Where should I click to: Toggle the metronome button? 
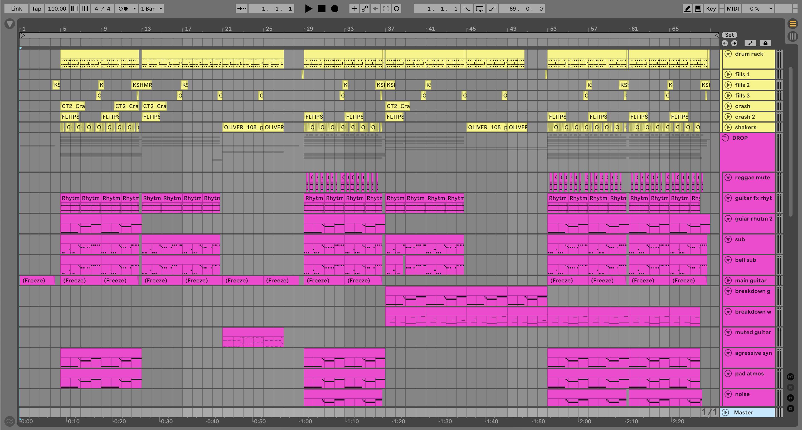[x=124, y=9]
